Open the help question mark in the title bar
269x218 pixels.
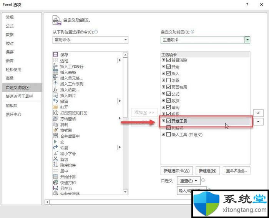tap(247, 5)
